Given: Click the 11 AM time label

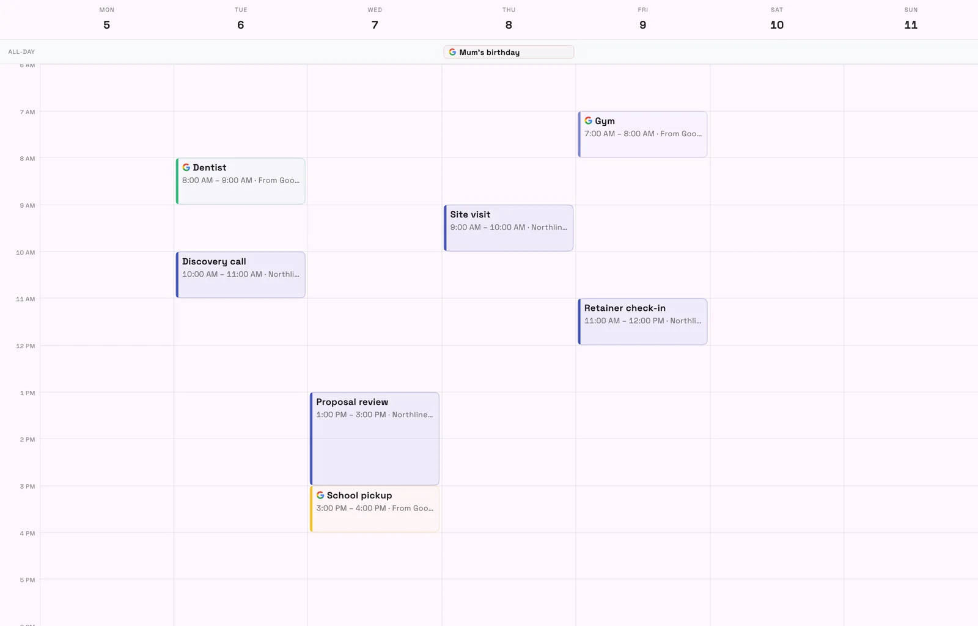Looking at the screenshot, I should pos(26,299).
